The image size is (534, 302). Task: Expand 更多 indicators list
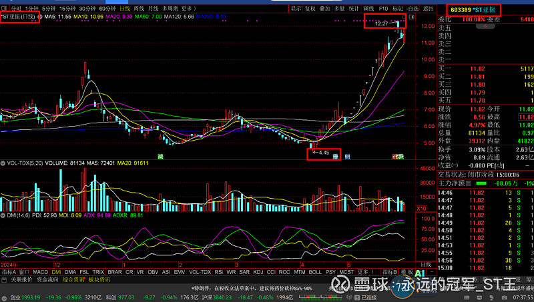[x=365, y=272]
